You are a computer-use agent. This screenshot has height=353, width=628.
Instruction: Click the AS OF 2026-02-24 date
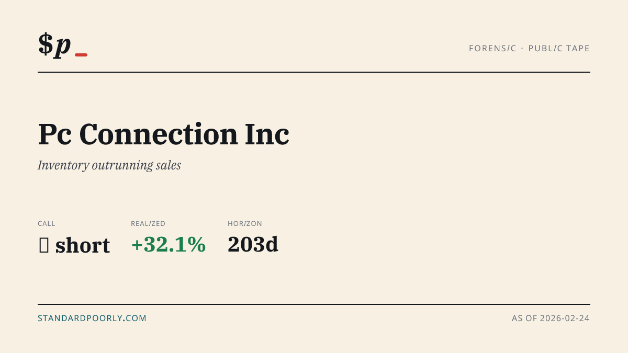click(551, 318)
